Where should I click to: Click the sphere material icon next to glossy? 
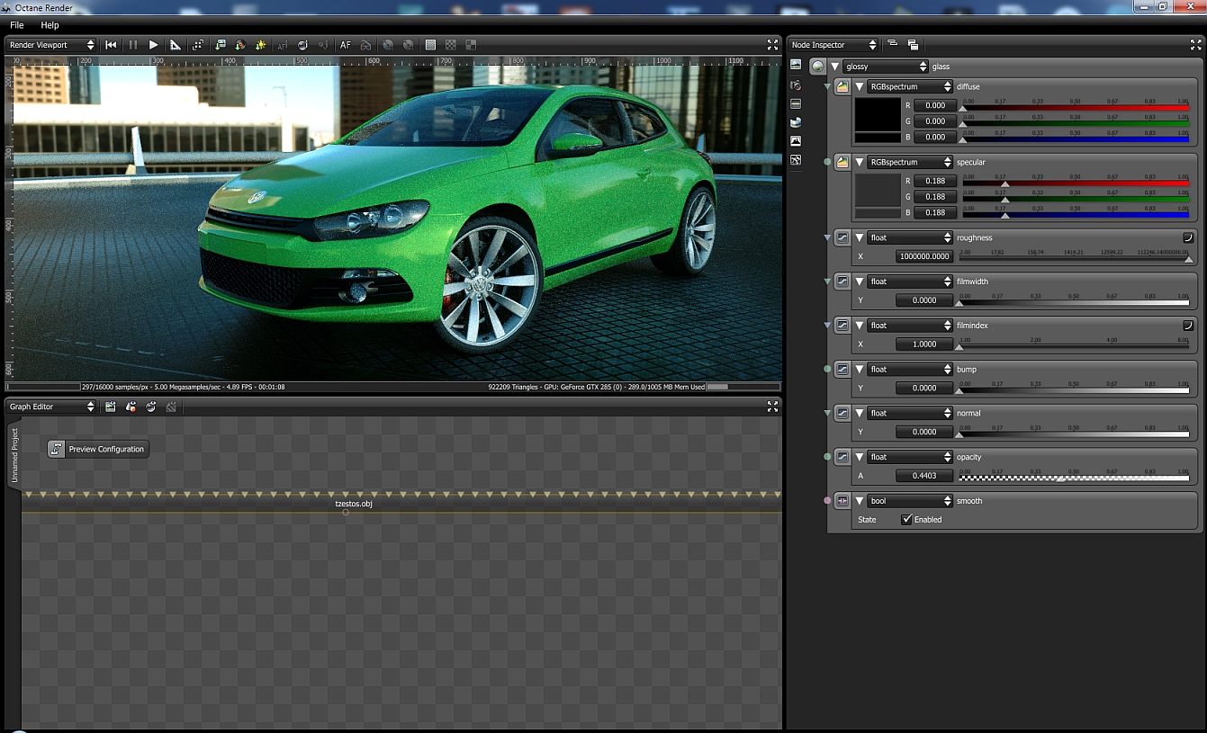click(x=817, y=67)
